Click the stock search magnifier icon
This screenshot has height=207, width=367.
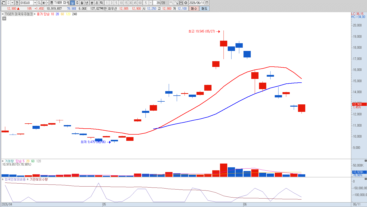coord(39,3)
